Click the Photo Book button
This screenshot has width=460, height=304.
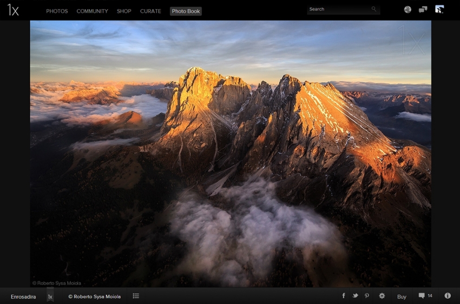click(x=186, y=11)
